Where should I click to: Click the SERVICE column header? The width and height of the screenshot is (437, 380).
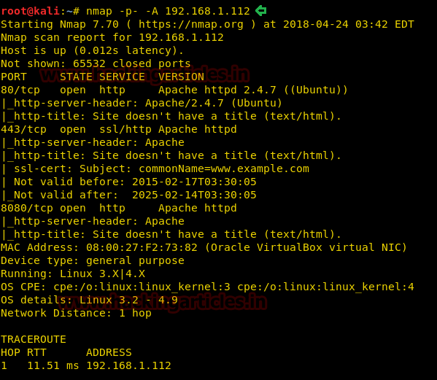coord(122,77)
